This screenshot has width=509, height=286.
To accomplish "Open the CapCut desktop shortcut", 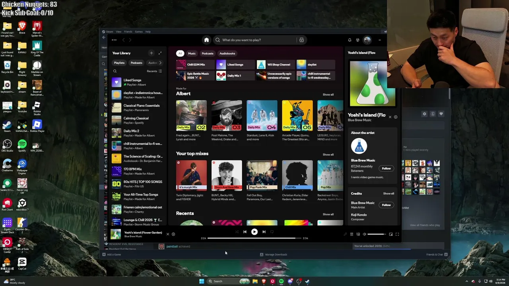I will pyautogui.click(x=22, y=263).
